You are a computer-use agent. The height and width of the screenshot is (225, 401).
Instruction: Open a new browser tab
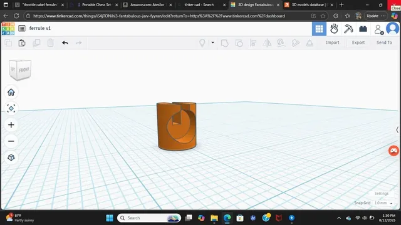coord(341,5)
